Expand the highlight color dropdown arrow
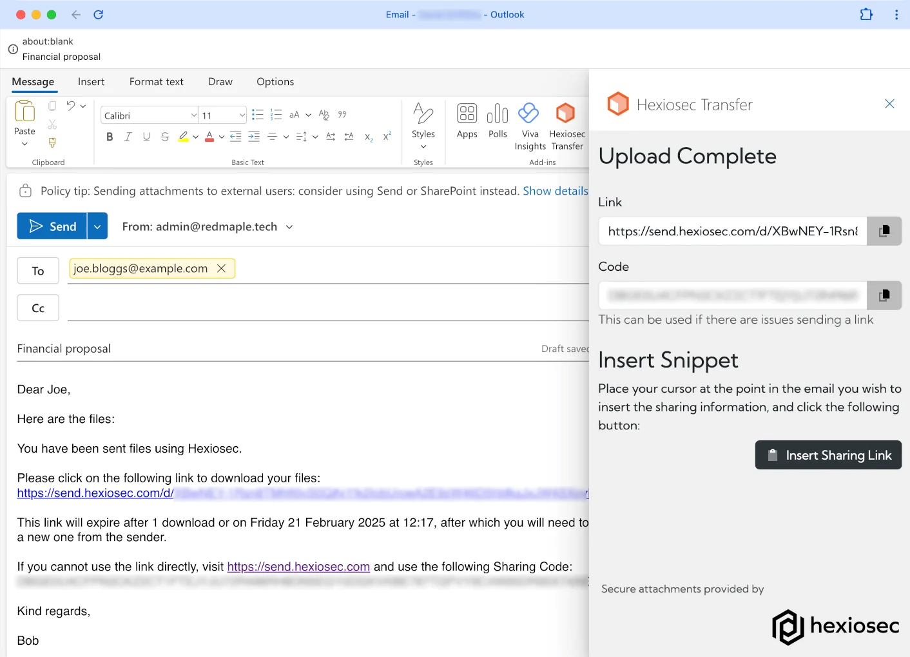This screenshot has width=910, height=657. tap(195, 137)
